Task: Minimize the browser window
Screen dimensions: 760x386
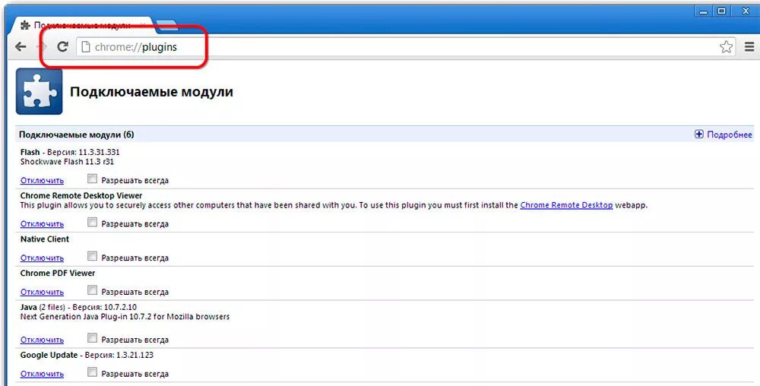Action: point(704,11)
